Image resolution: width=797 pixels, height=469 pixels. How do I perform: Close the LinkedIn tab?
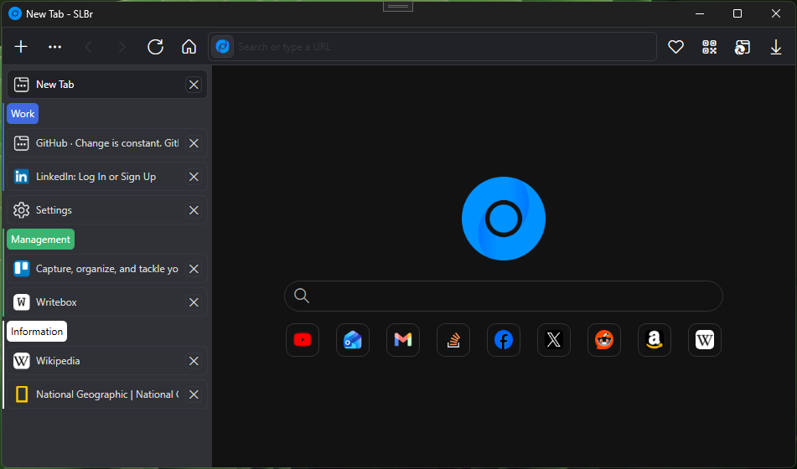194,177
